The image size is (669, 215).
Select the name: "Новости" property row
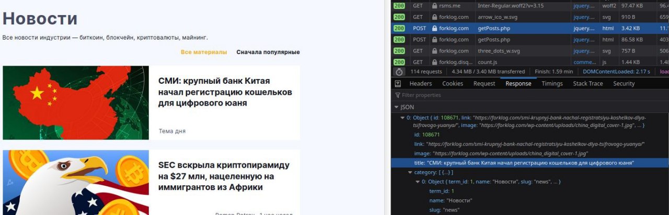point(530,200)
